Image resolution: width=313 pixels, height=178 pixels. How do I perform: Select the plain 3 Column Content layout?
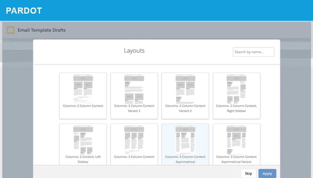click(x=134, y=140)
